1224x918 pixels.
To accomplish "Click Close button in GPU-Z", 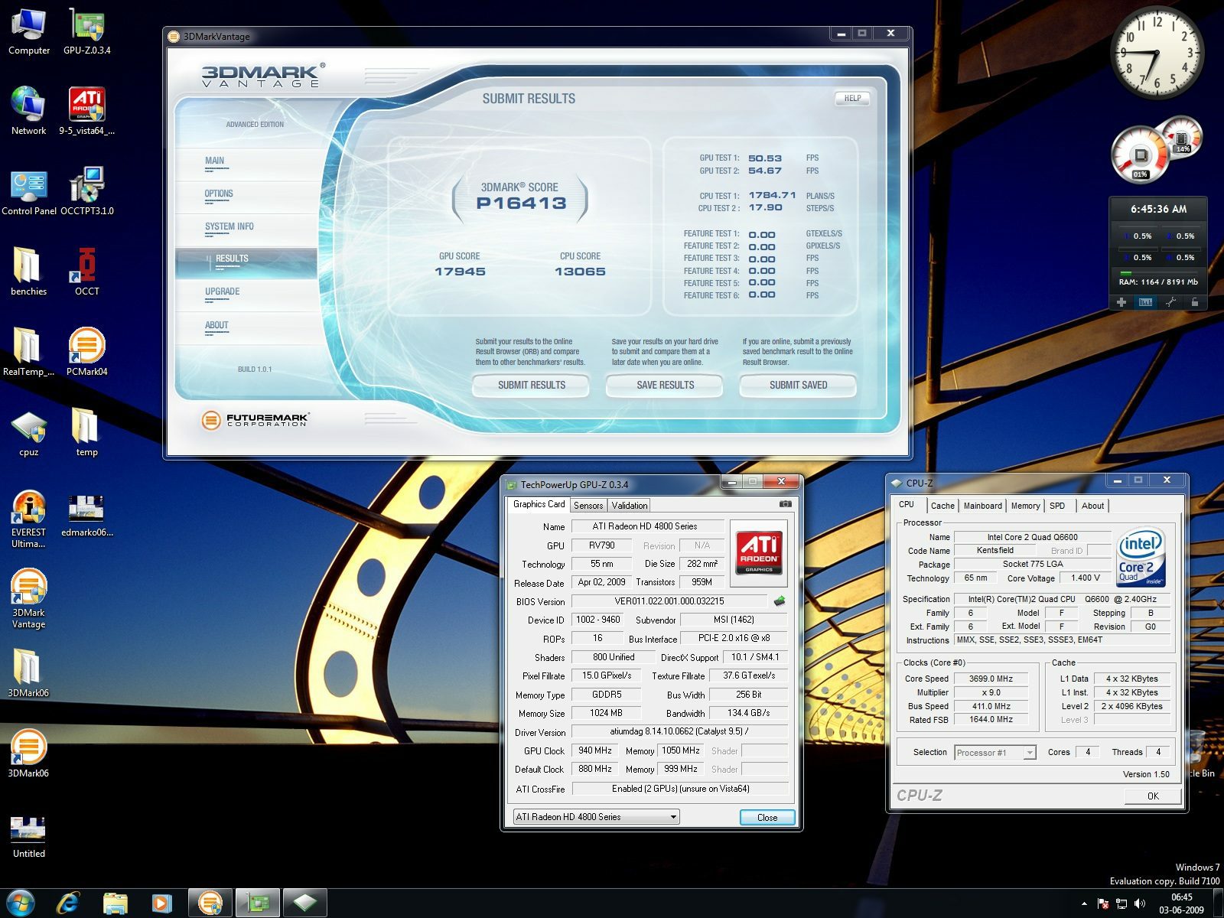I will coord(767,817).
